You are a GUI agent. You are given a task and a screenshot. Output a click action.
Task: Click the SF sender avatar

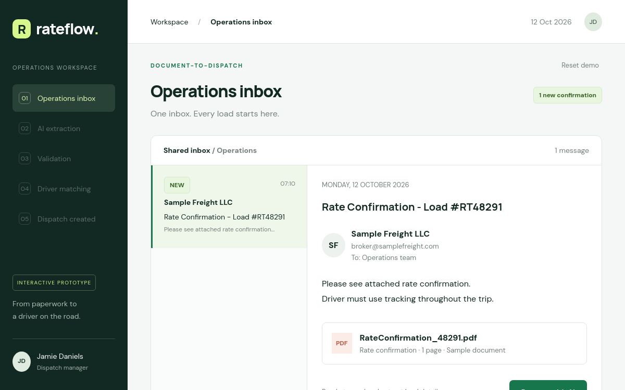pyautogui.click(x=333, y=245)
